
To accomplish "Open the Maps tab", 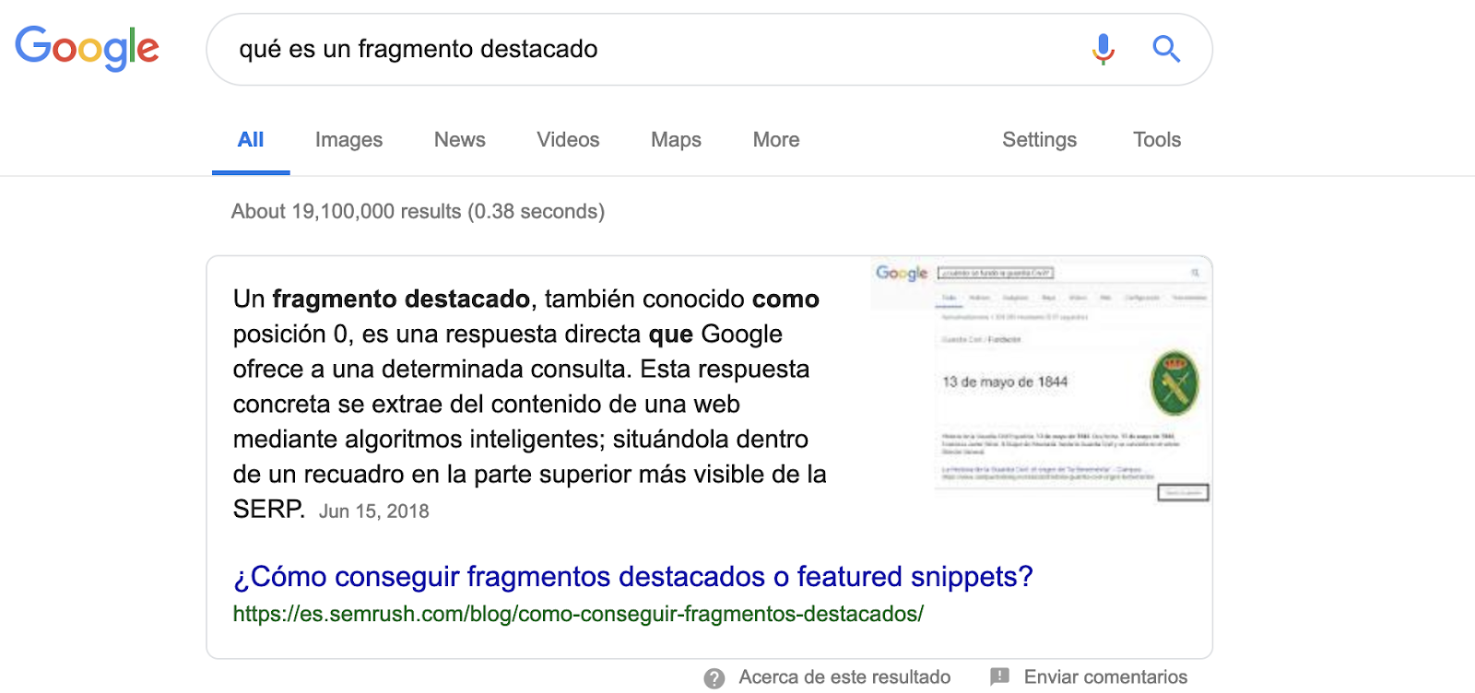I will click(676, 140).
